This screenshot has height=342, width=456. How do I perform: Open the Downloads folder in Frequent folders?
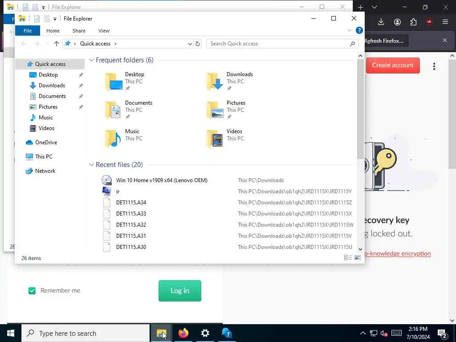click(230, 81)
